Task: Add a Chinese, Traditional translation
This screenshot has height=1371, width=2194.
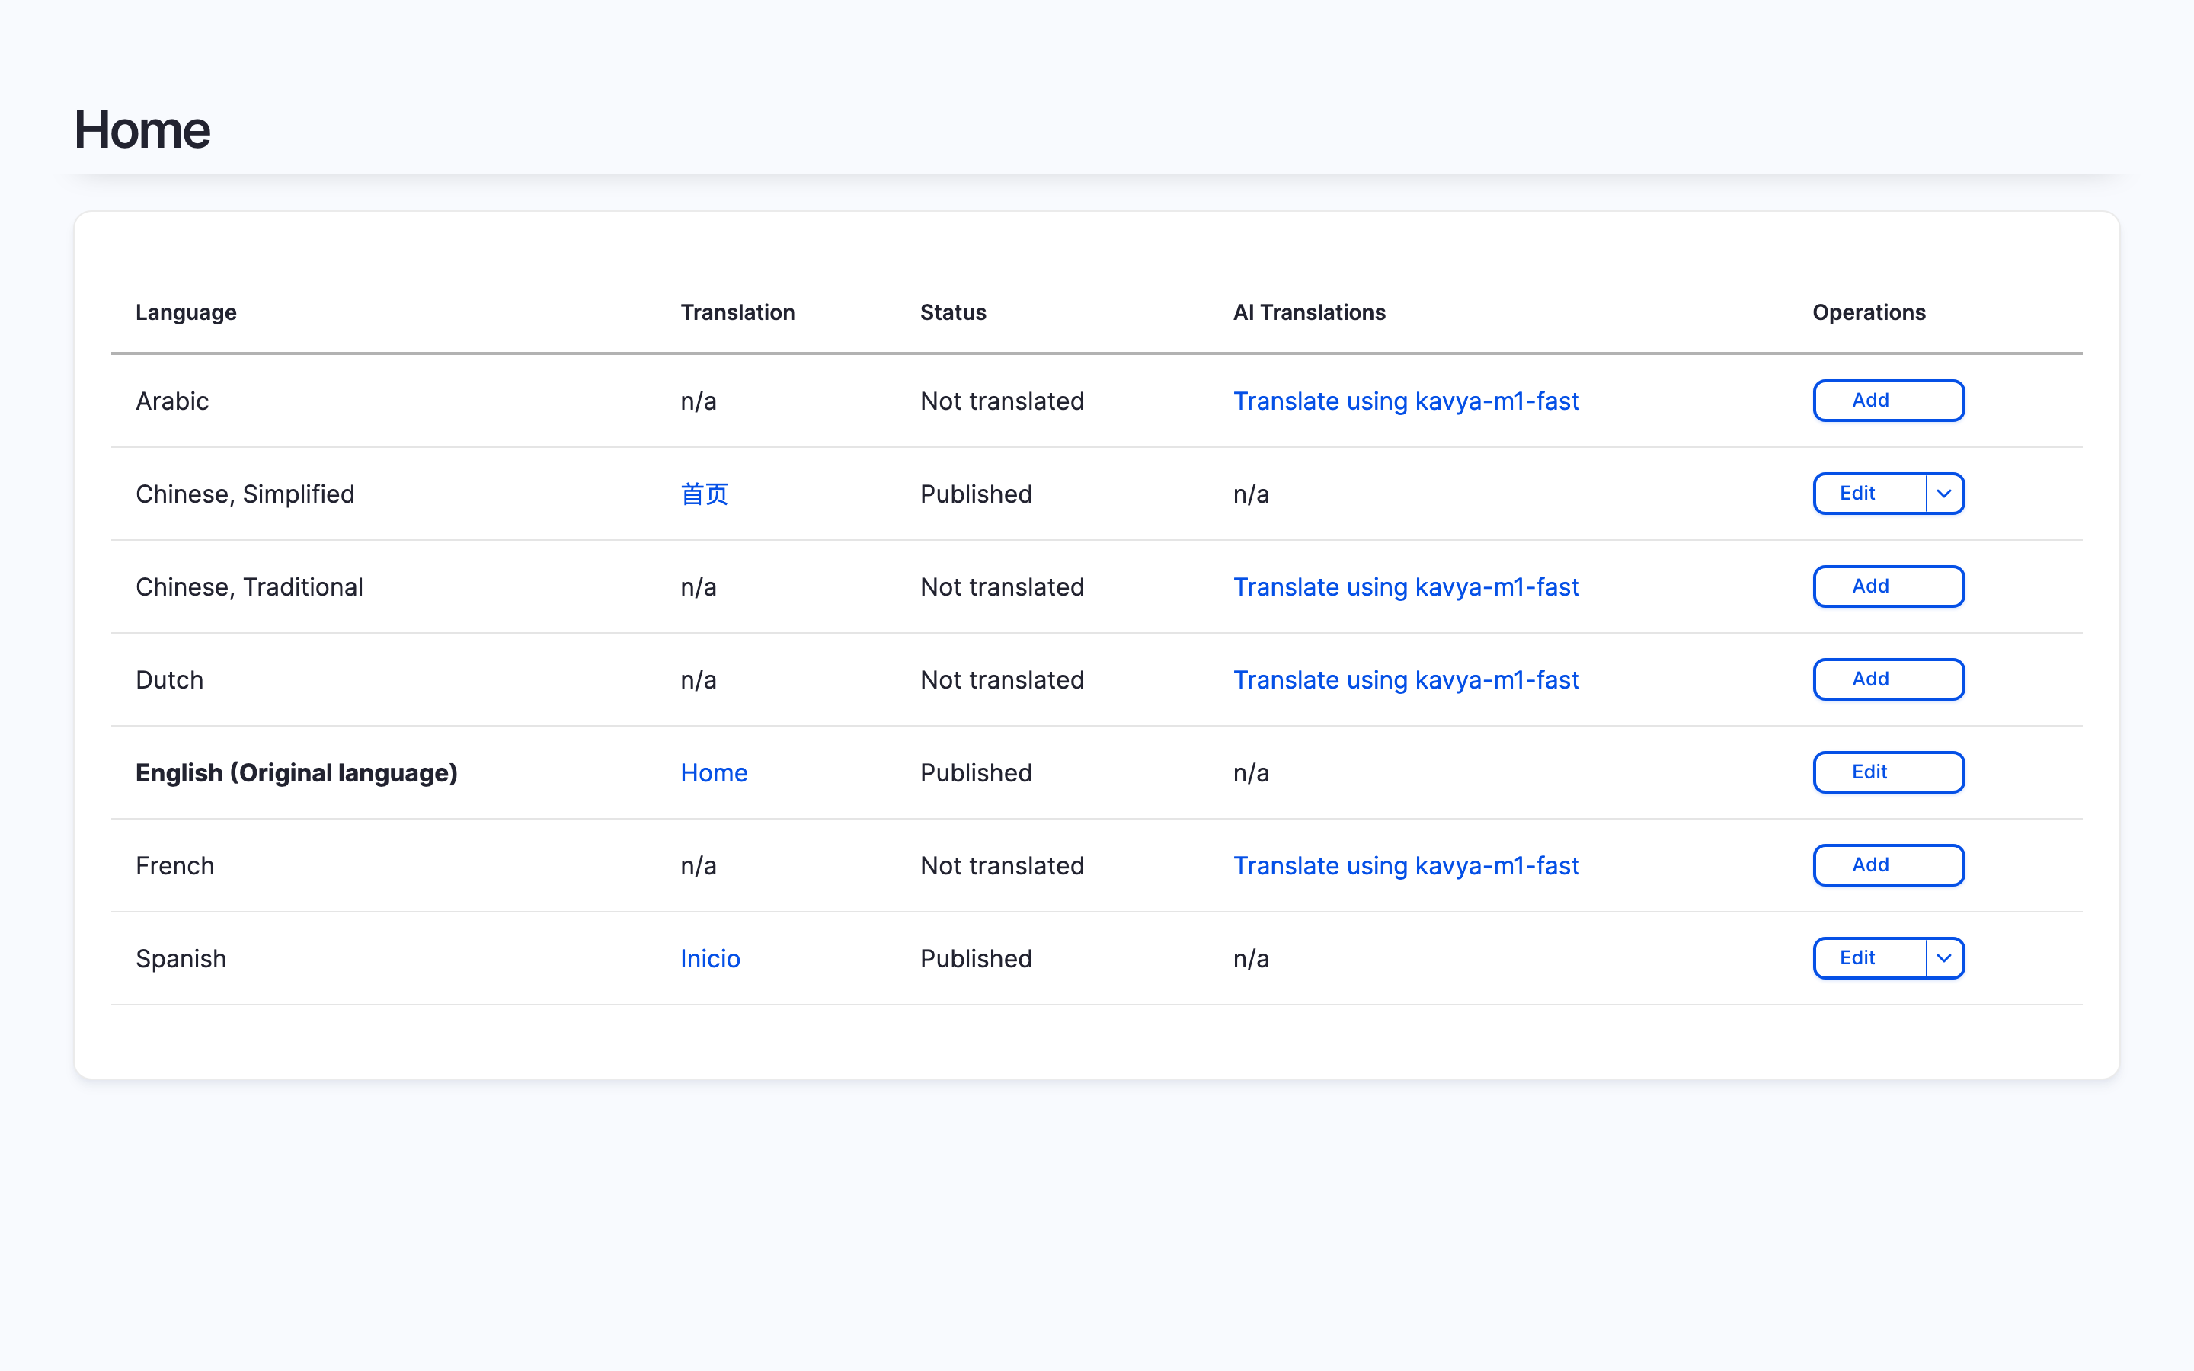Action: (x=1888, y=586)
